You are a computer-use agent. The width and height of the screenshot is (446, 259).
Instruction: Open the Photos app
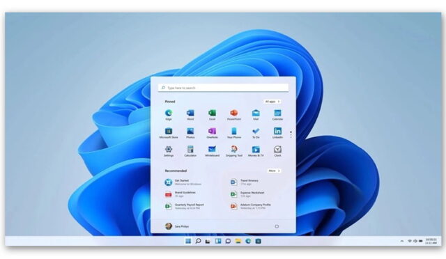[190, 133]
